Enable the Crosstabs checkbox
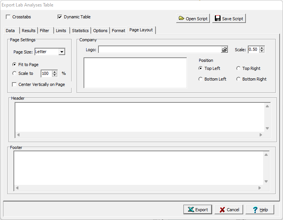This screenshot has width=283, height=220. point(8,17)
